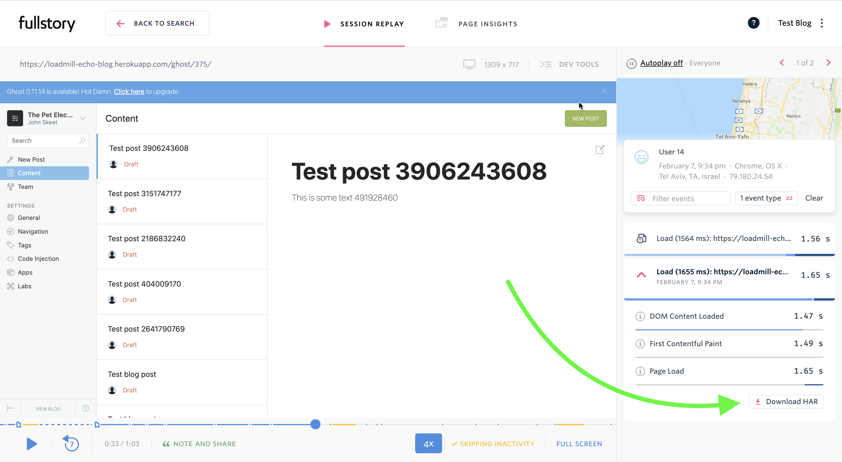
Task: Open the 1 event type dropdown
Action: pyautogui.click(x=766, y=198)
